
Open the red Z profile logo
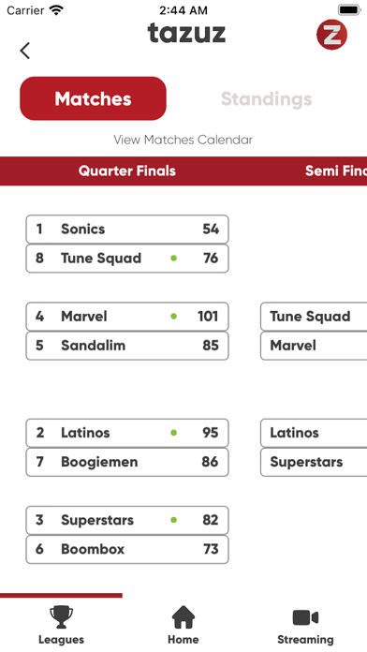[x=331, y=35]
